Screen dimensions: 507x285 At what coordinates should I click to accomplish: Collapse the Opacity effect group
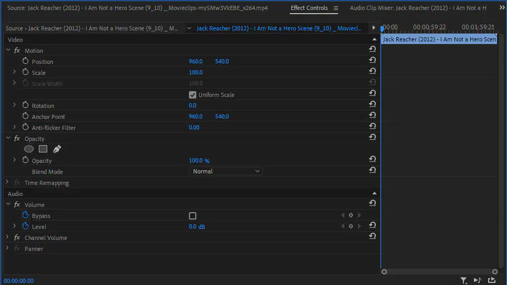pos(8,138)
